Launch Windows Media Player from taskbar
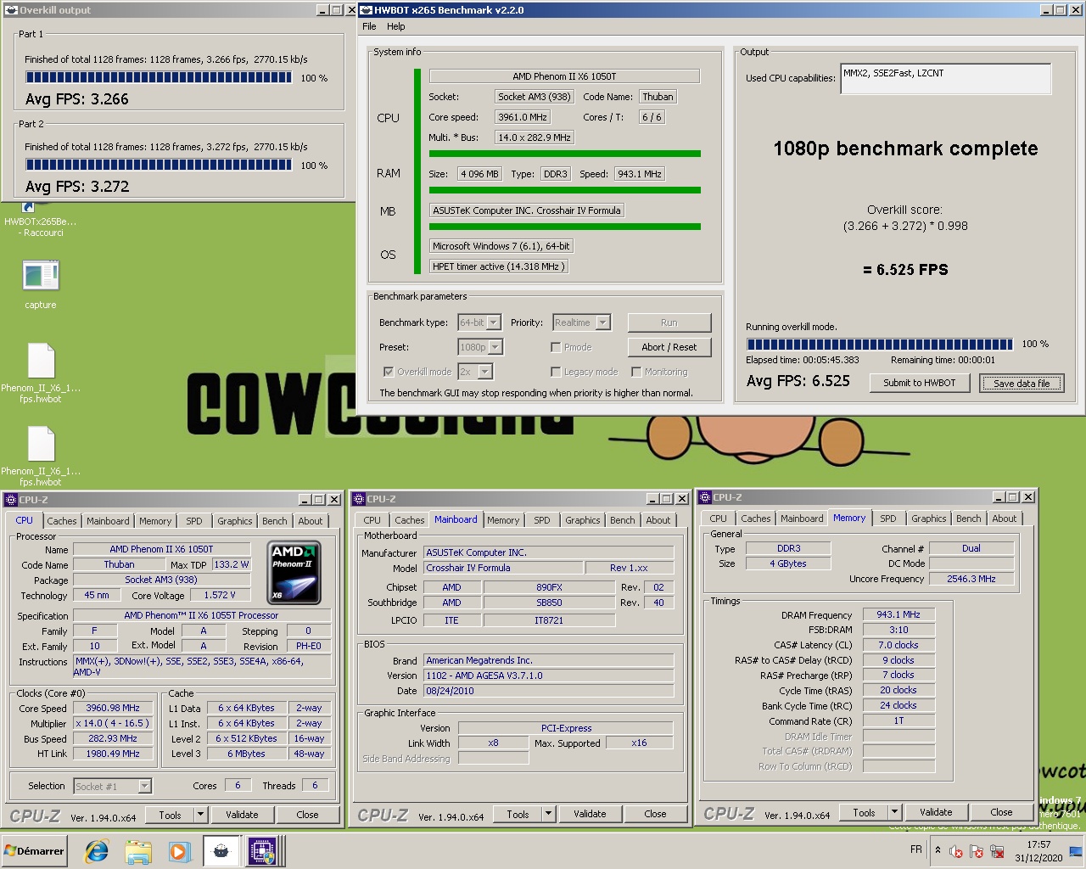Image resolution: width=1086 pixels, height=869 pixels. pos(178,851)
